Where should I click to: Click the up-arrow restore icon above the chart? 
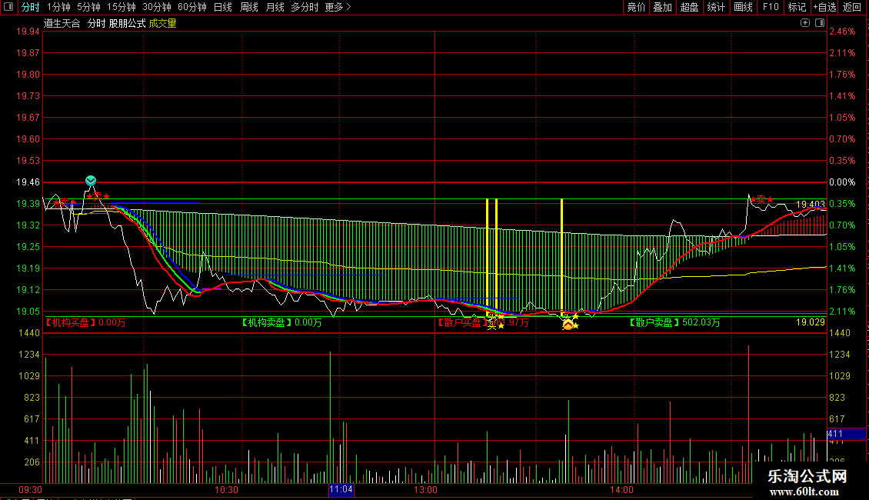click(804, 23)
